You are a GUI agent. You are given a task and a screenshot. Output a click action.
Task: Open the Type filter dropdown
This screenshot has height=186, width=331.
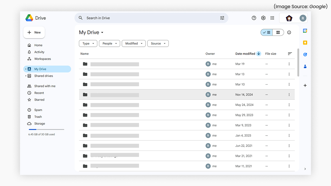[88, 43]
